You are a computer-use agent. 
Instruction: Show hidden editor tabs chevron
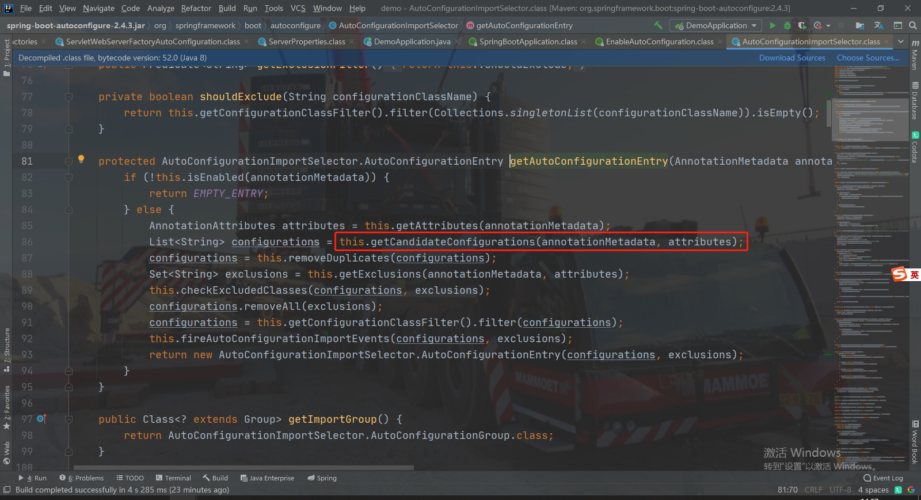click(901, 41)
